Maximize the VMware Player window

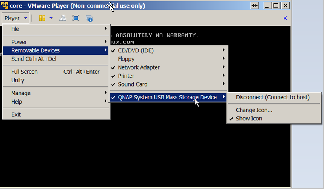pyautogui.click(x=276, y=6)
